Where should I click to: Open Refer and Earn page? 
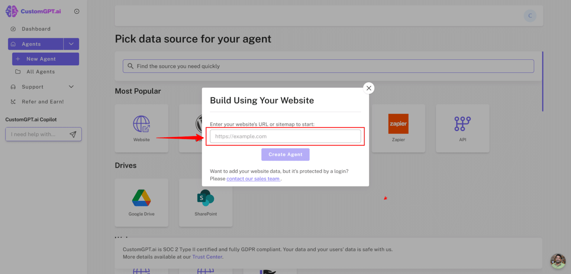tap(42, 102)
